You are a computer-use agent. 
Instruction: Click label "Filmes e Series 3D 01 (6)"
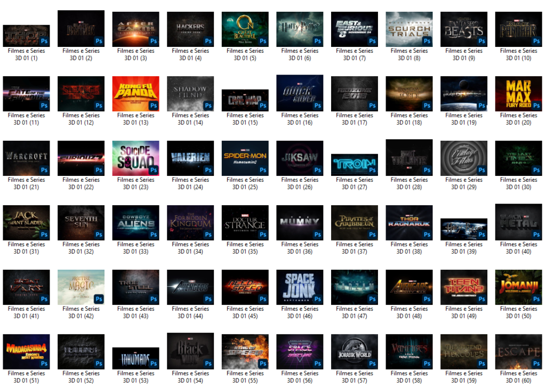pos(300,54)
